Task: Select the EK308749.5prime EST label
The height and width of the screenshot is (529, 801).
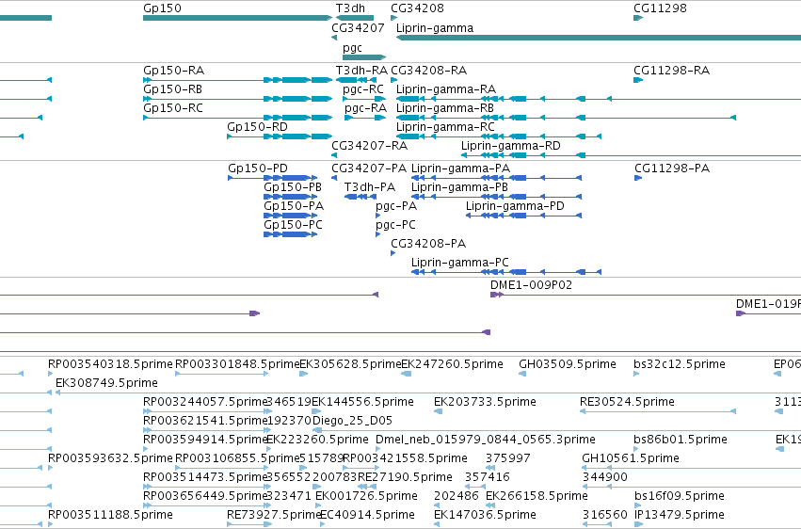Action: (106, 383)
